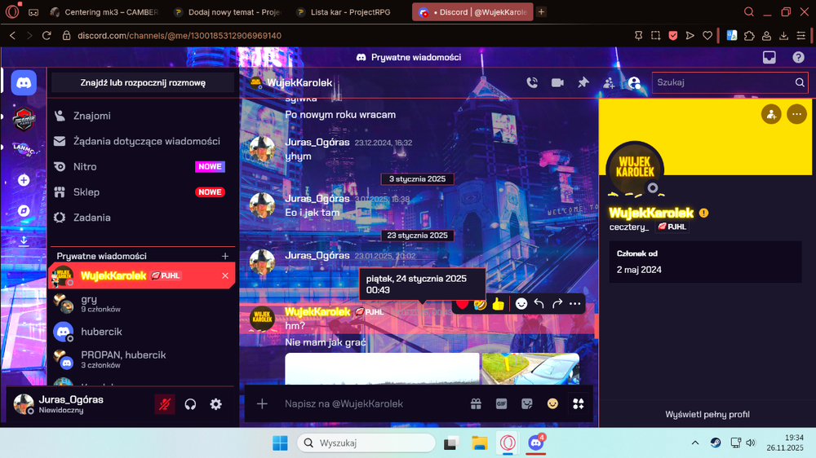Open gry group chat
816x458 pixels.
[141, 304]
